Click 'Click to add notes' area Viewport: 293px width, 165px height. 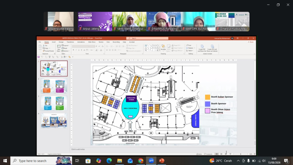click(x=78, y=149)
